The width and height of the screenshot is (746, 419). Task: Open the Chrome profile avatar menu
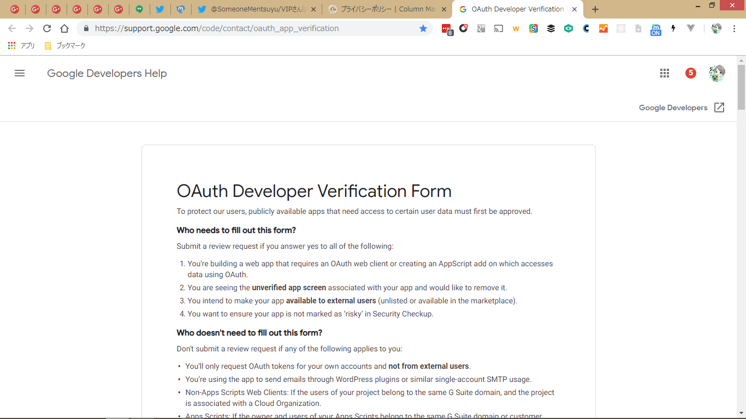716,28
